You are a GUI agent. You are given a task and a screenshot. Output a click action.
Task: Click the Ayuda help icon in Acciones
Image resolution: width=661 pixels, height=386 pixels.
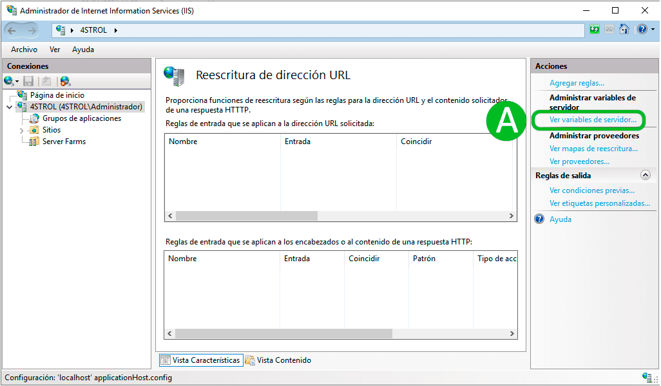tap(539, 219)
